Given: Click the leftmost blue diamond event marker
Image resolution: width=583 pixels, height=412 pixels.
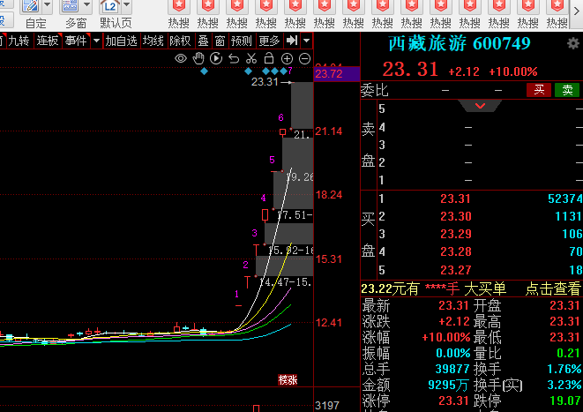Looking at the screenshot, I should point(204,71).
